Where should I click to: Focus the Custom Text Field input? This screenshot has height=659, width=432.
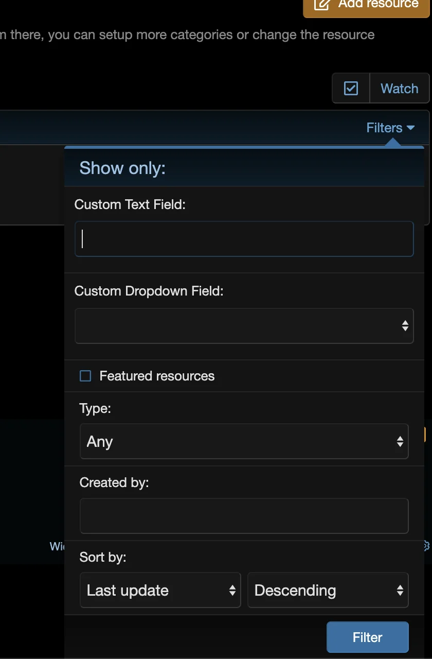tap(244, 239)
